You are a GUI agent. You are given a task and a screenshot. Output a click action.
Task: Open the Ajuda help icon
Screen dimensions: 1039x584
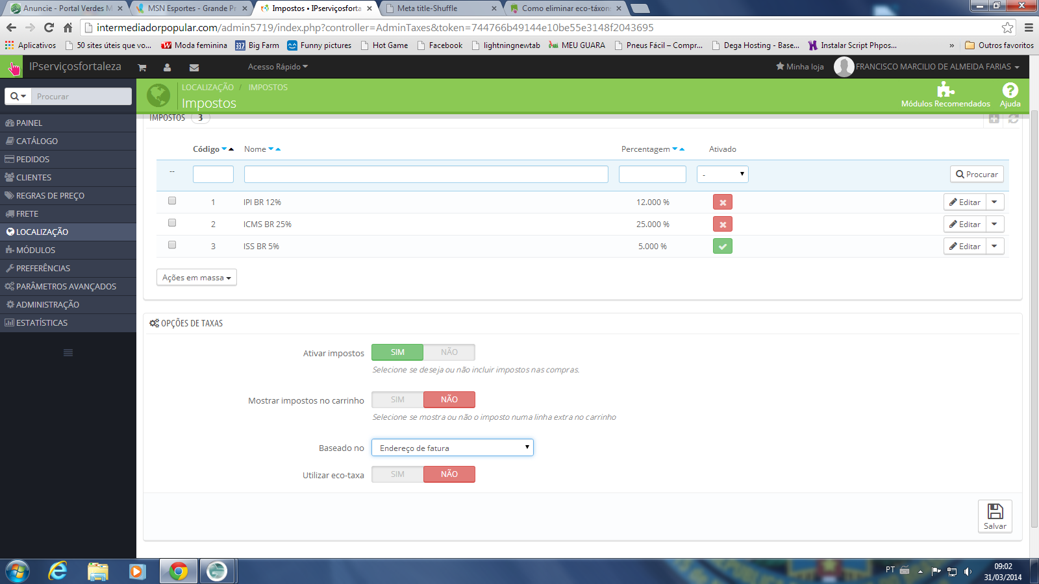pyautogui.click(x=1010, y=90)
